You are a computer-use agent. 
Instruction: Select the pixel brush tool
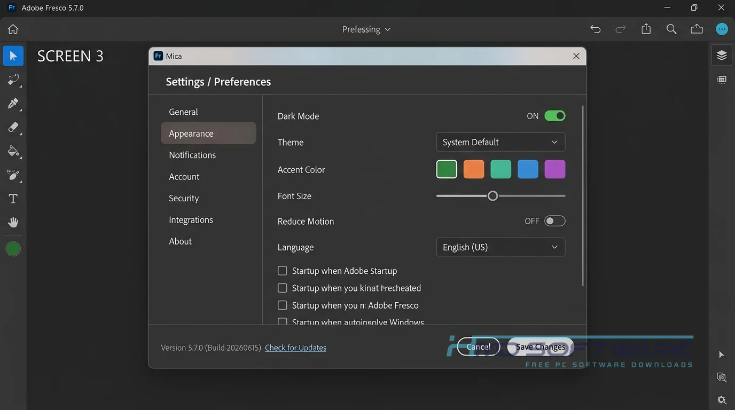[13, 80]
